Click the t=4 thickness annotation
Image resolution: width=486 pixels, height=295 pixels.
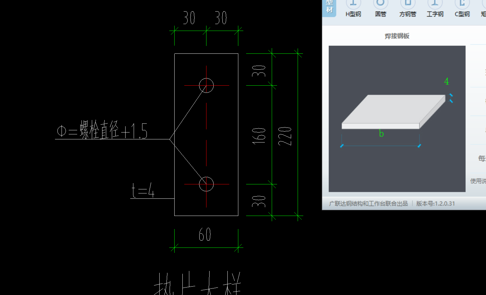point(143,191)
